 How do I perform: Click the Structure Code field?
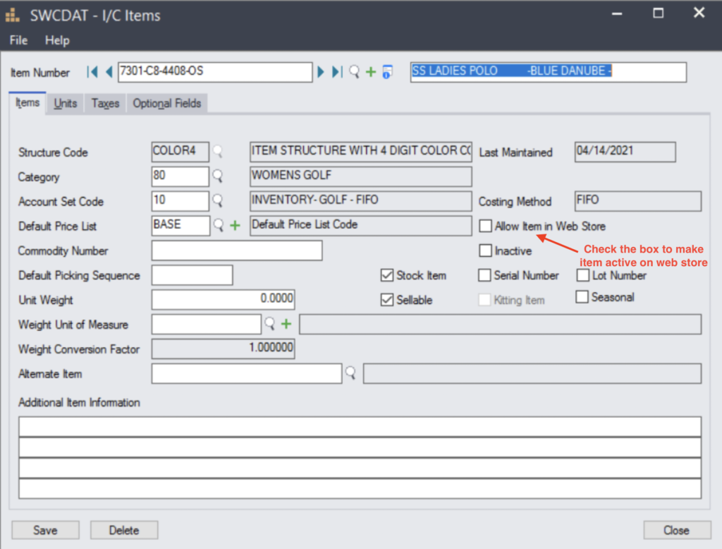click(x=180, y=152)
